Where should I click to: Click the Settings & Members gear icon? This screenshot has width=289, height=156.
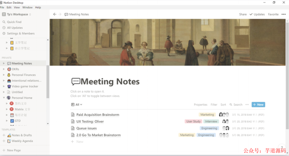click(x=4, y=33)
